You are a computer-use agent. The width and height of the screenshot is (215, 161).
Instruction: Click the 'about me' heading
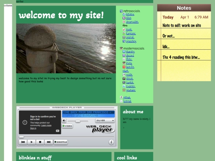pyautogui.click(x=133, y=112)
